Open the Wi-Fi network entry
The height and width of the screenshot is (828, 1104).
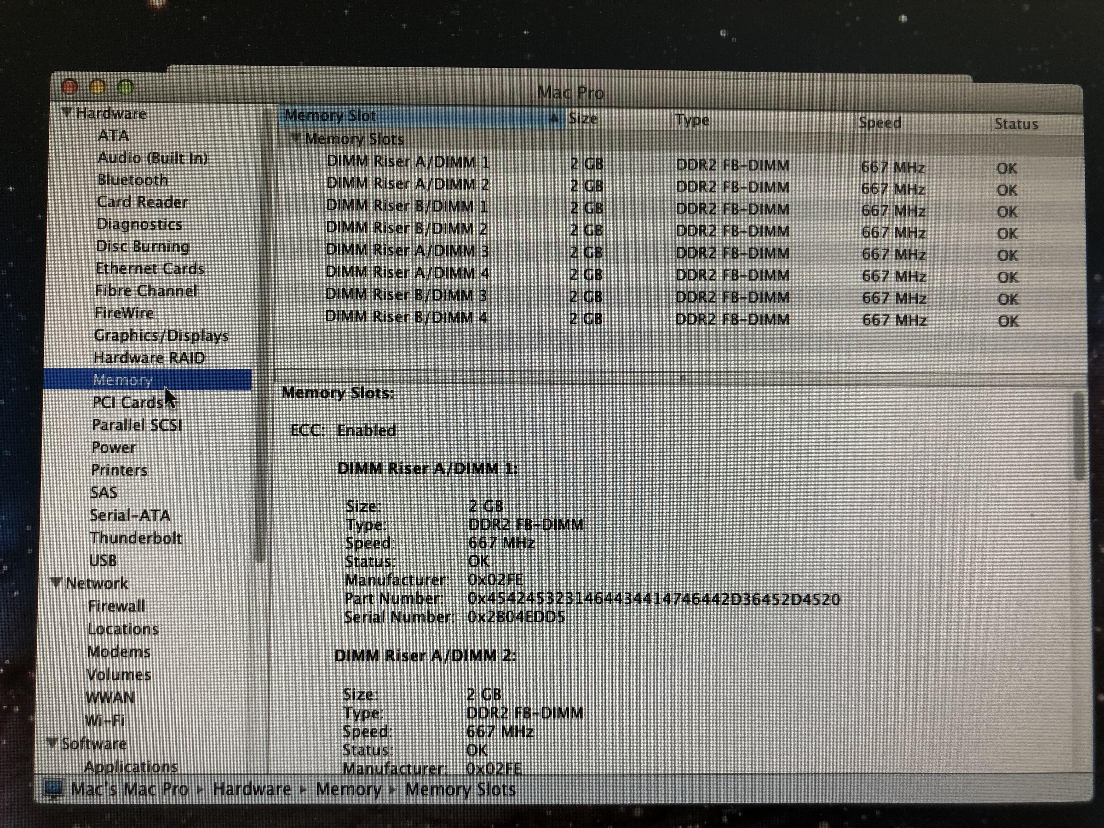(x=105, y=720)
